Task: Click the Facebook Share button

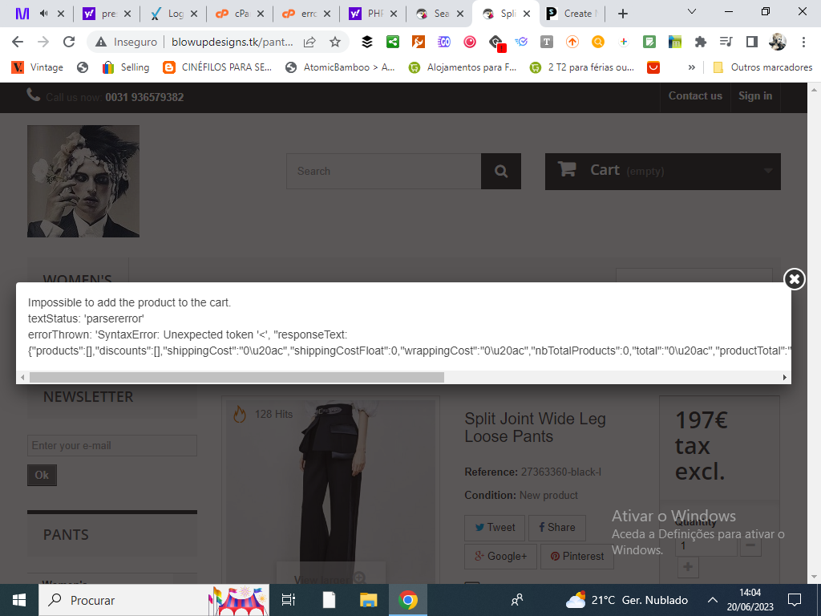Action: [557, 528]
